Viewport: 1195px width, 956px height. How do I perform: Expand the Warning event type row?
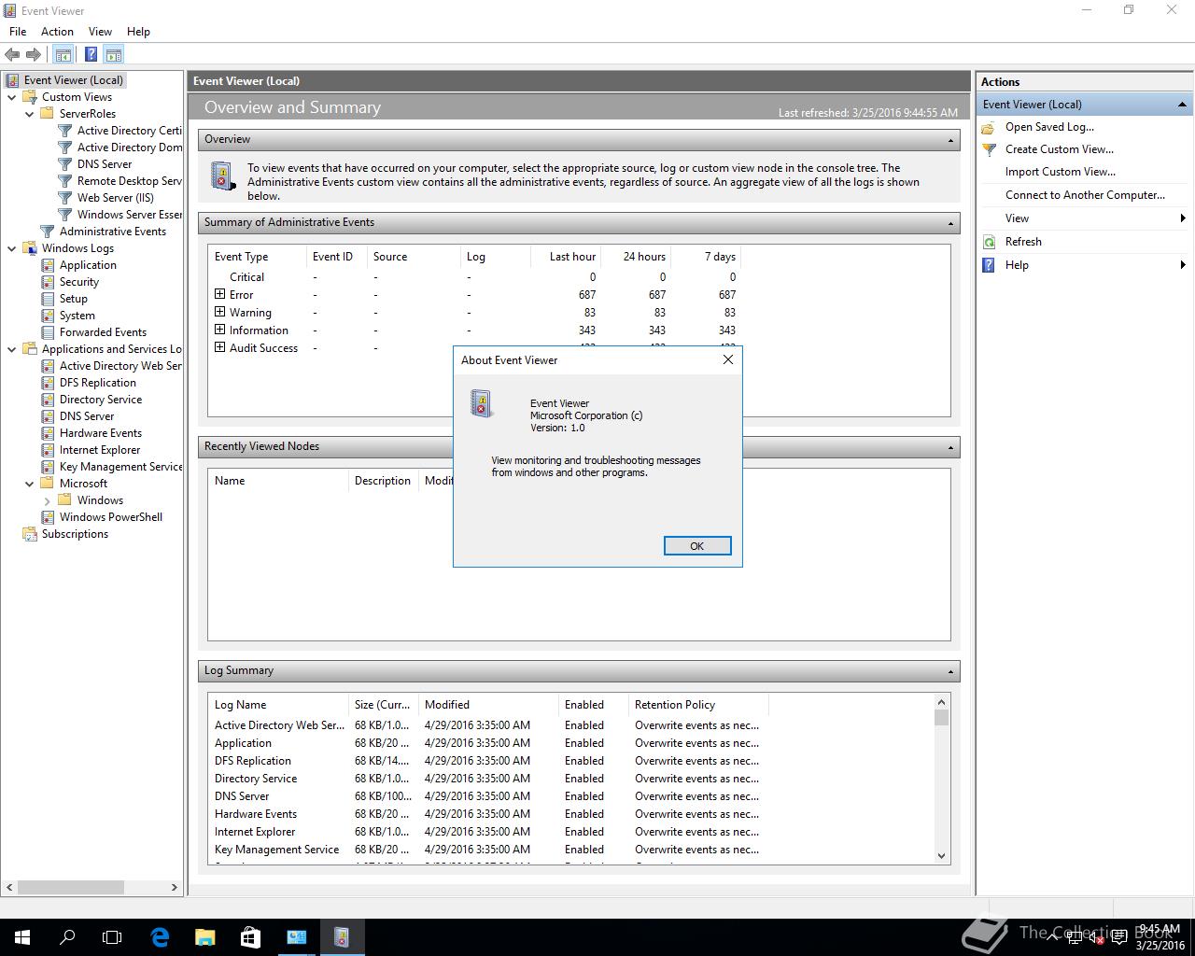[220, 312]
